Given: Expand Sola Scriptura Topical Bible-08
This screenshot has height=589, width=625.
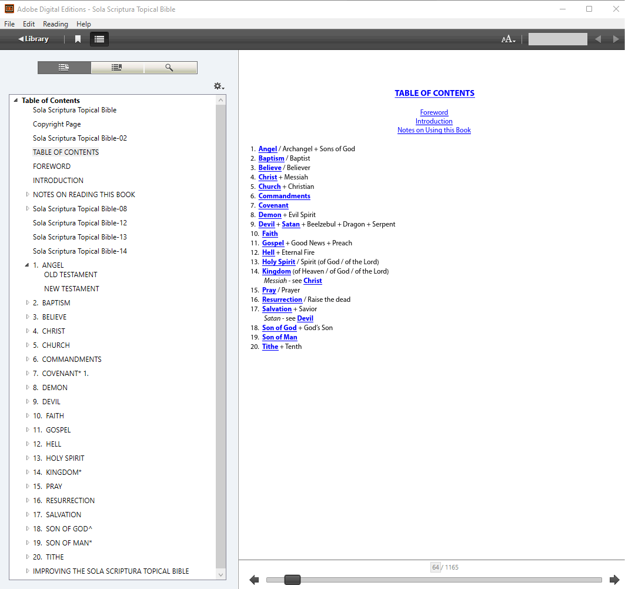Looking at the screenshot, I should tap(28, 208).
